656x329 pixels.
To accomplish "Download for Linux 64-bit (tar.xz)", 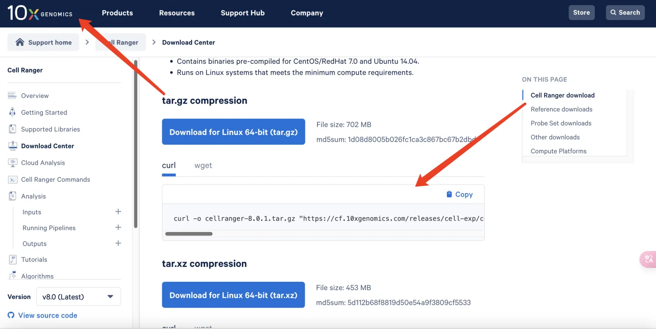I will point(234,295).
